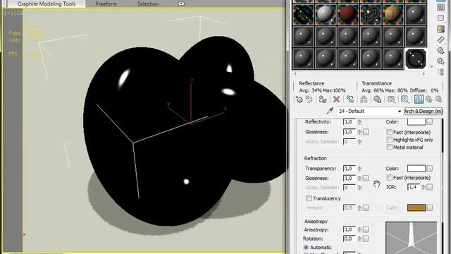Screen dimensions: 451x254
Task: Enable Metal material checkbox
Action: (390, 147)
